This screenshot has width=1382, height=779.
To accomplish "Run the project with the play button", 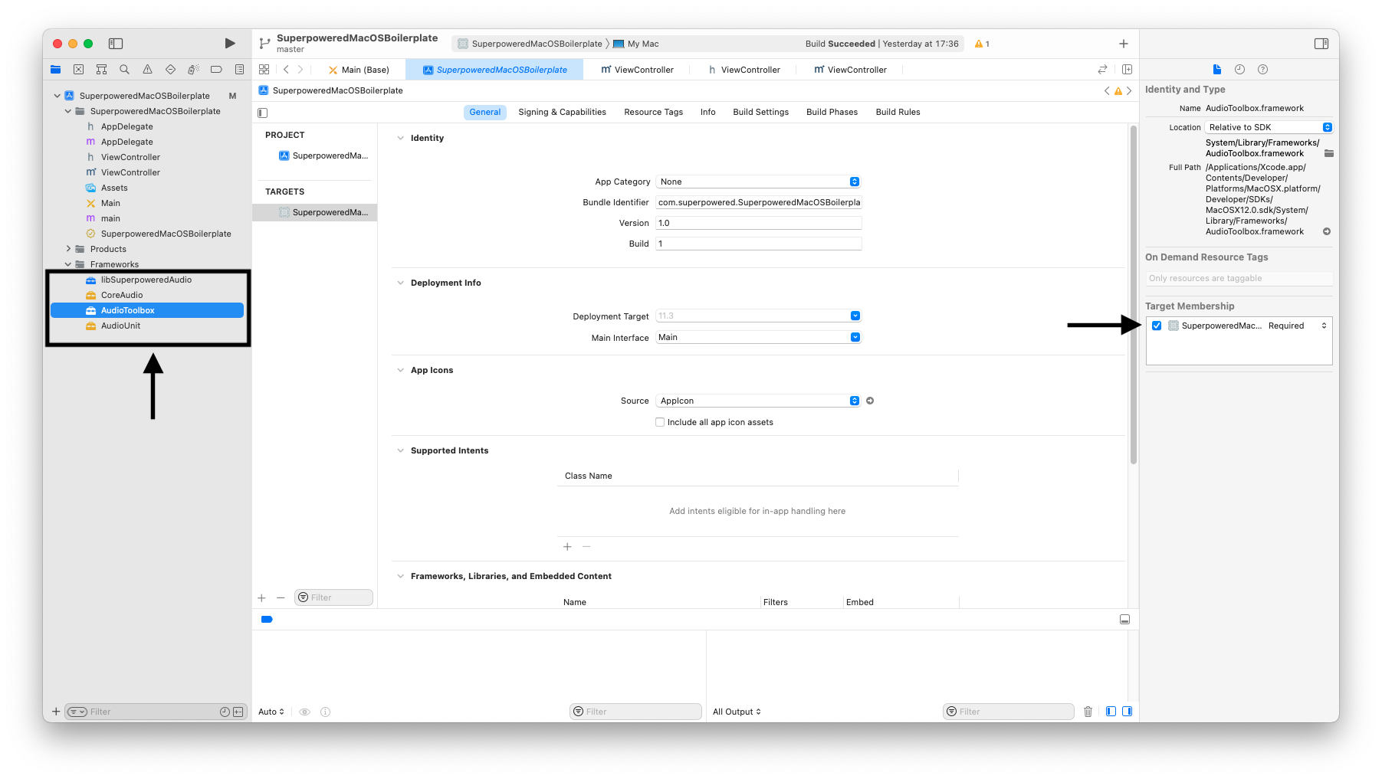I will pyautogui.click(x=230, y=44).
